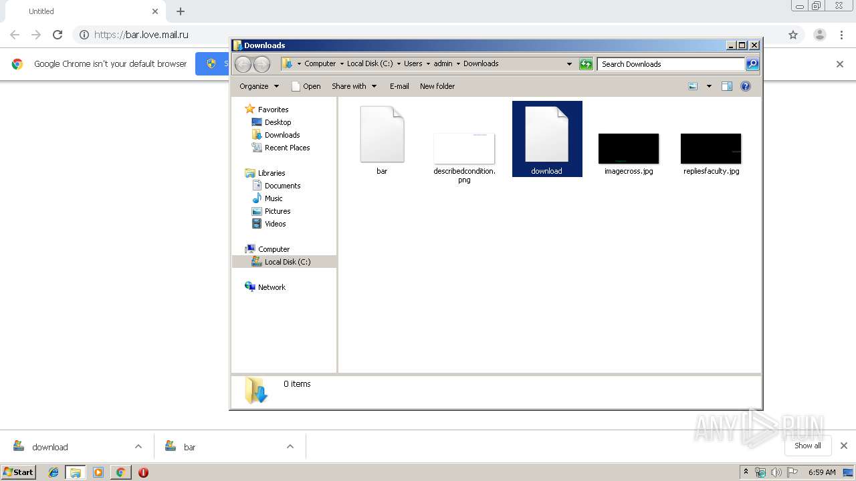Click Show all downloads button
Screen dimensions: 856x481
pyautogui.click(x=807, y=446)
